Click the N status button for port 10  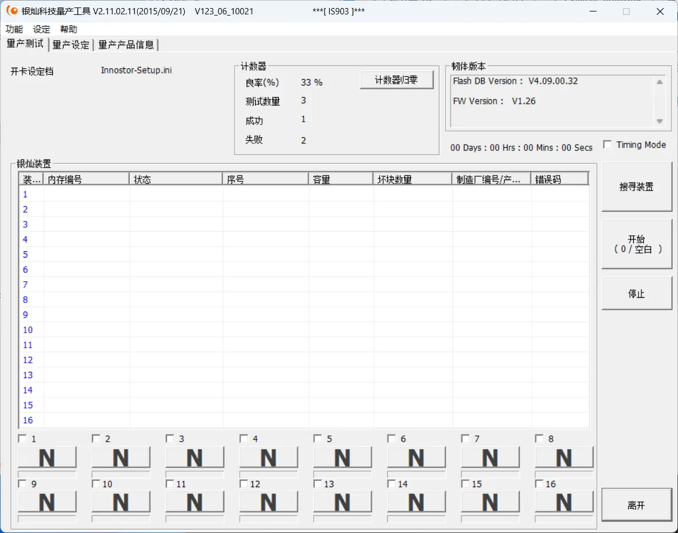(x=121, y=502)
